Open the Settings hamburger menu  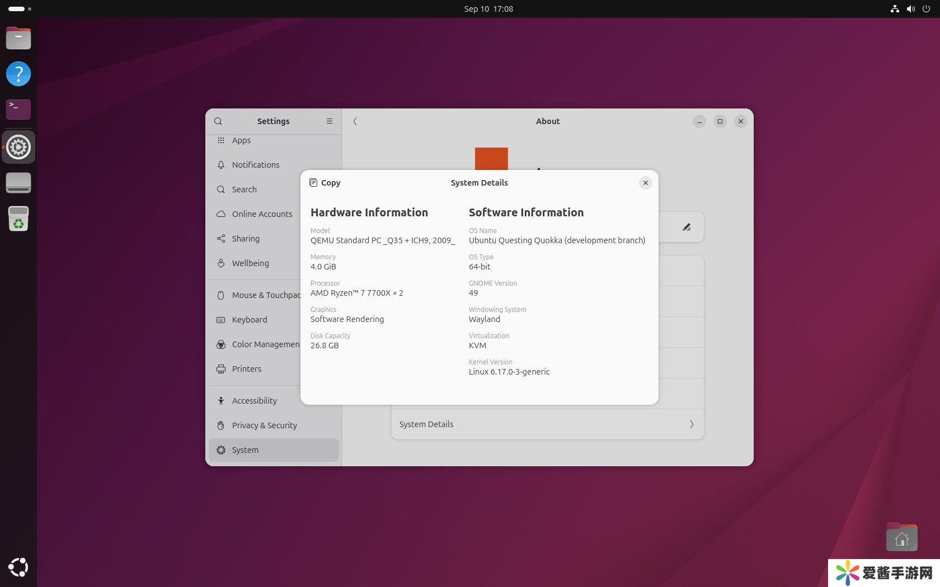point(330,121)
